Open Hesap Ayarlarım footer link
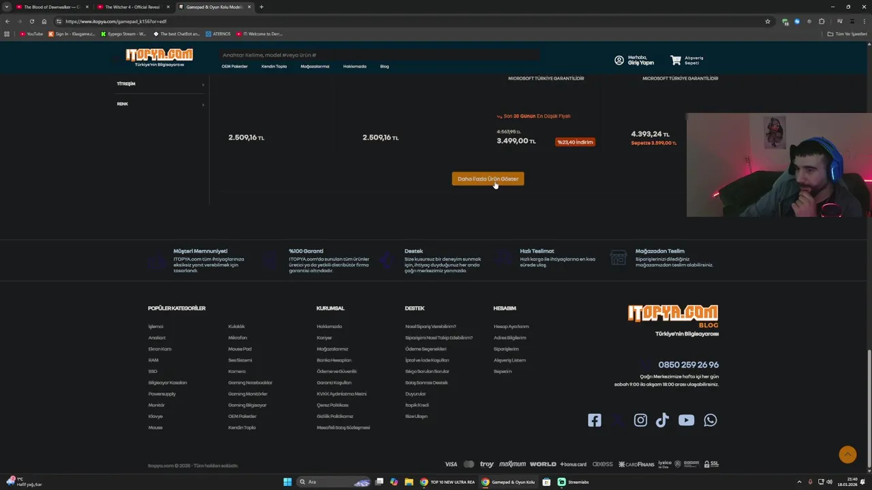872x490 pixels. click(x=511, y=327)
